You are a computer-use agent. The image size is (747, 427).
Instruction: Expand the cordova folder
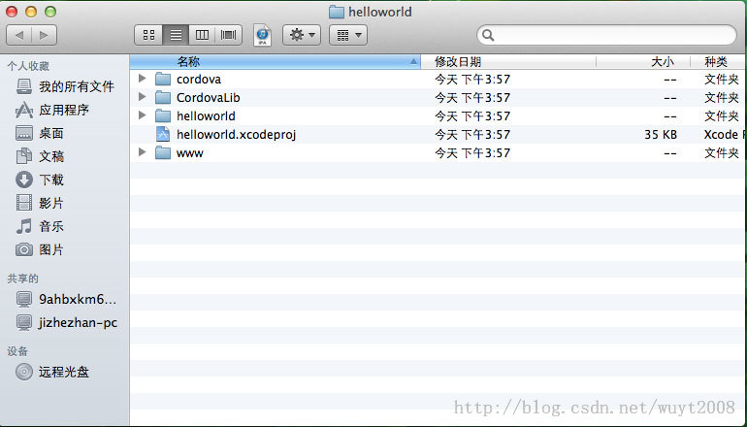[143, 79]
